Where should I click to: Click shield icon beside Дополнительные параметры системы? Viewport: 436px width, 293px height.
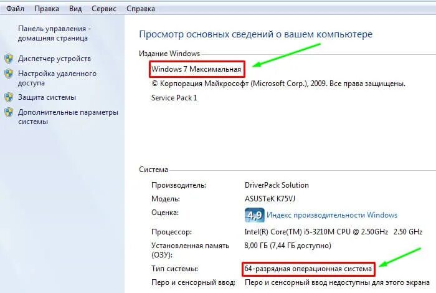(x=9, y=112)
